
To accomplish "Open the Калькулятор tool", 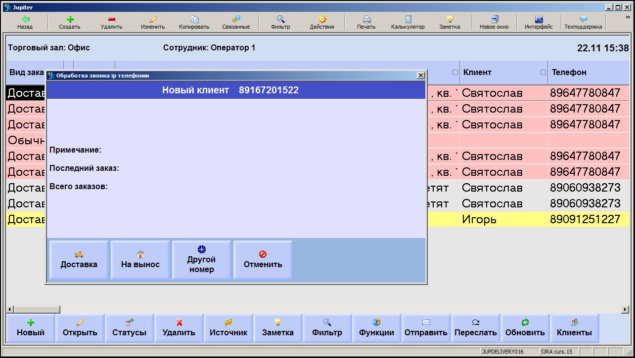I will coord(408,23).
